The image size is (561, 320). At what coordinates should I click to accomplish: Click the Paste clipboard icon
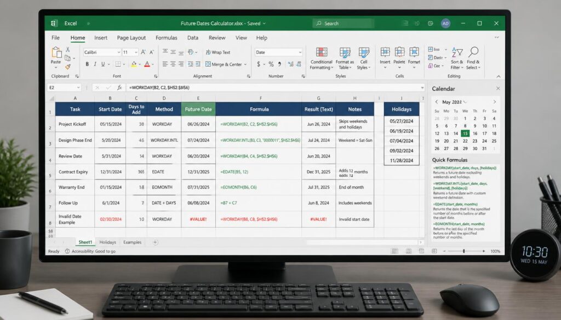point(56,53)
